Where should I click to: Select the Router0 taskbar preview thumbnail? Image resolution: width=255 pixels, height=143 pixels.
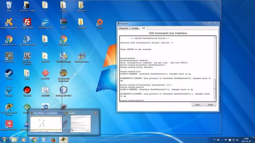coord(80,124)
